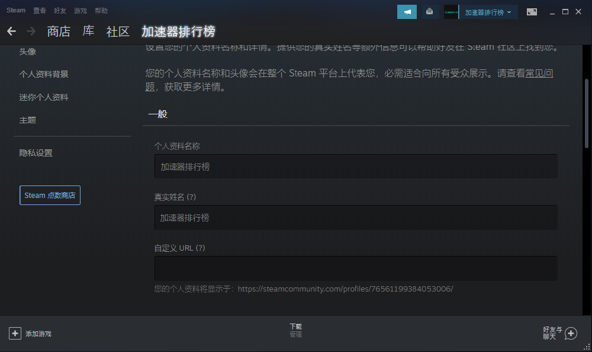Go back with the left arrow
Viewport: 592px width, 352px height.
pyautogui.click(x=12, y=31)
